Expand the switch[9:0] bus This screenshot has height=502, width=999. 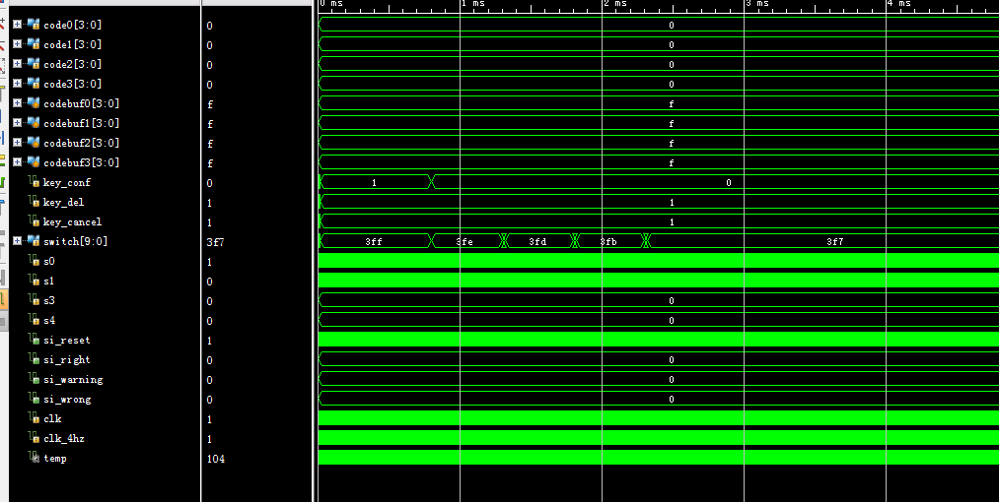(x=17, y=241)
